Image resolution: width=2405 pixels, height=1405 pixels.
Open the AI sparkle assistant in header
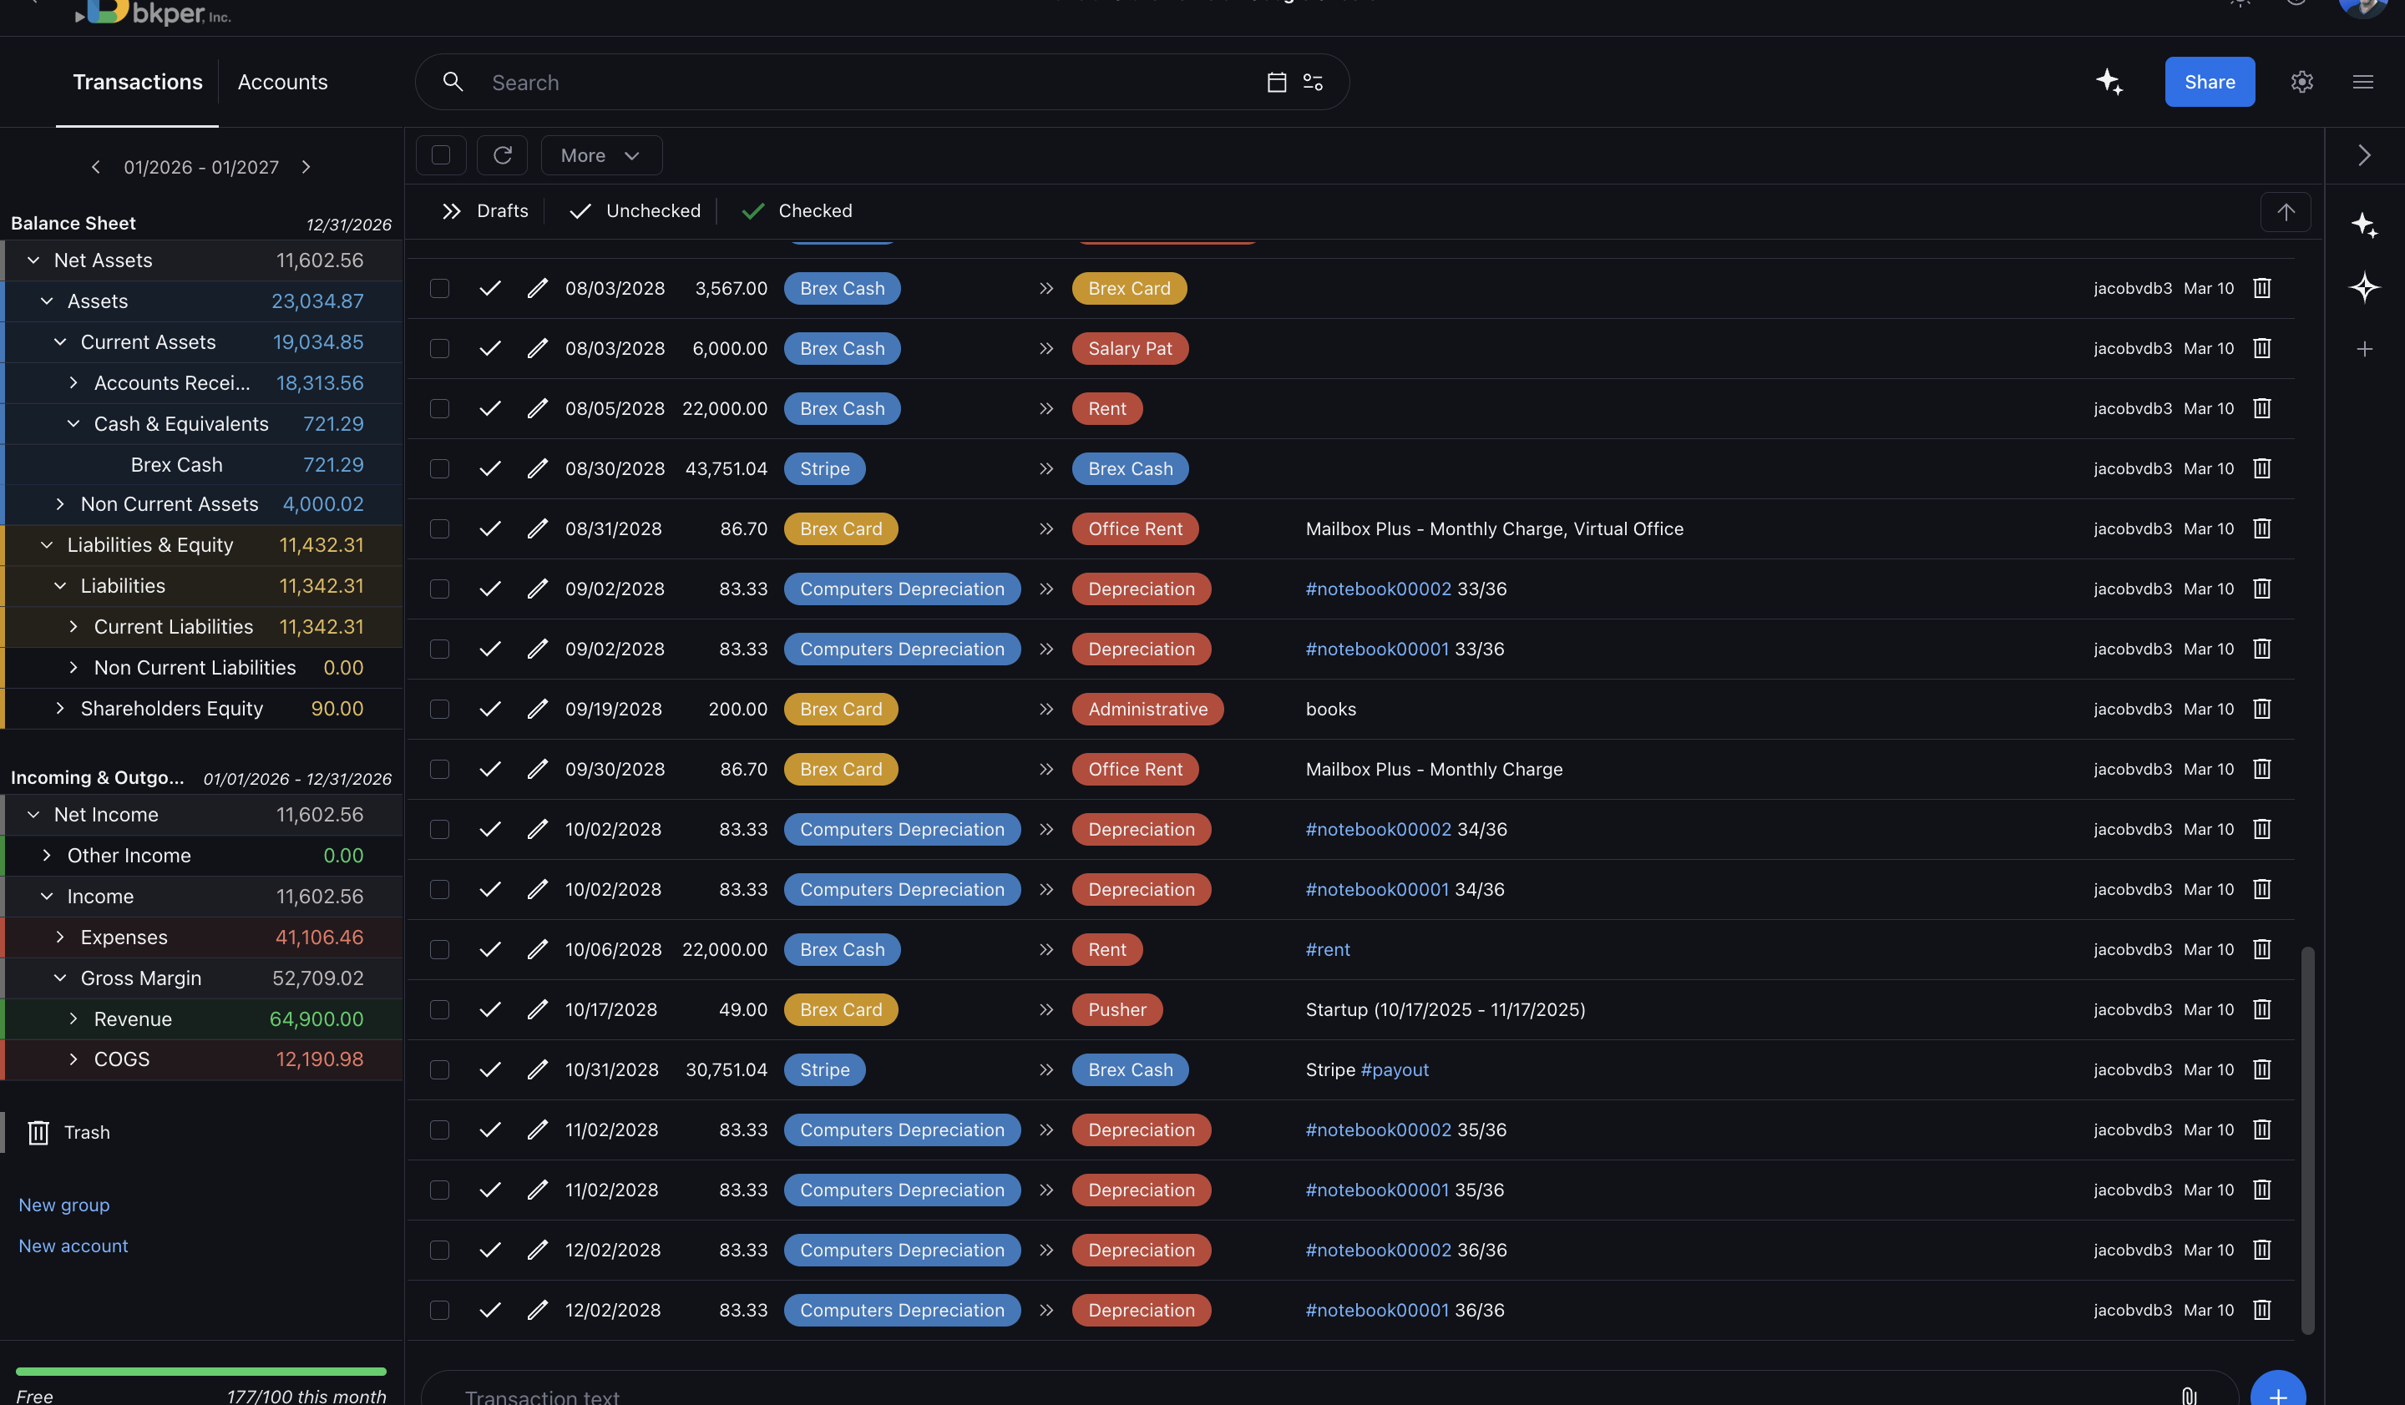tap(2109, 82)
